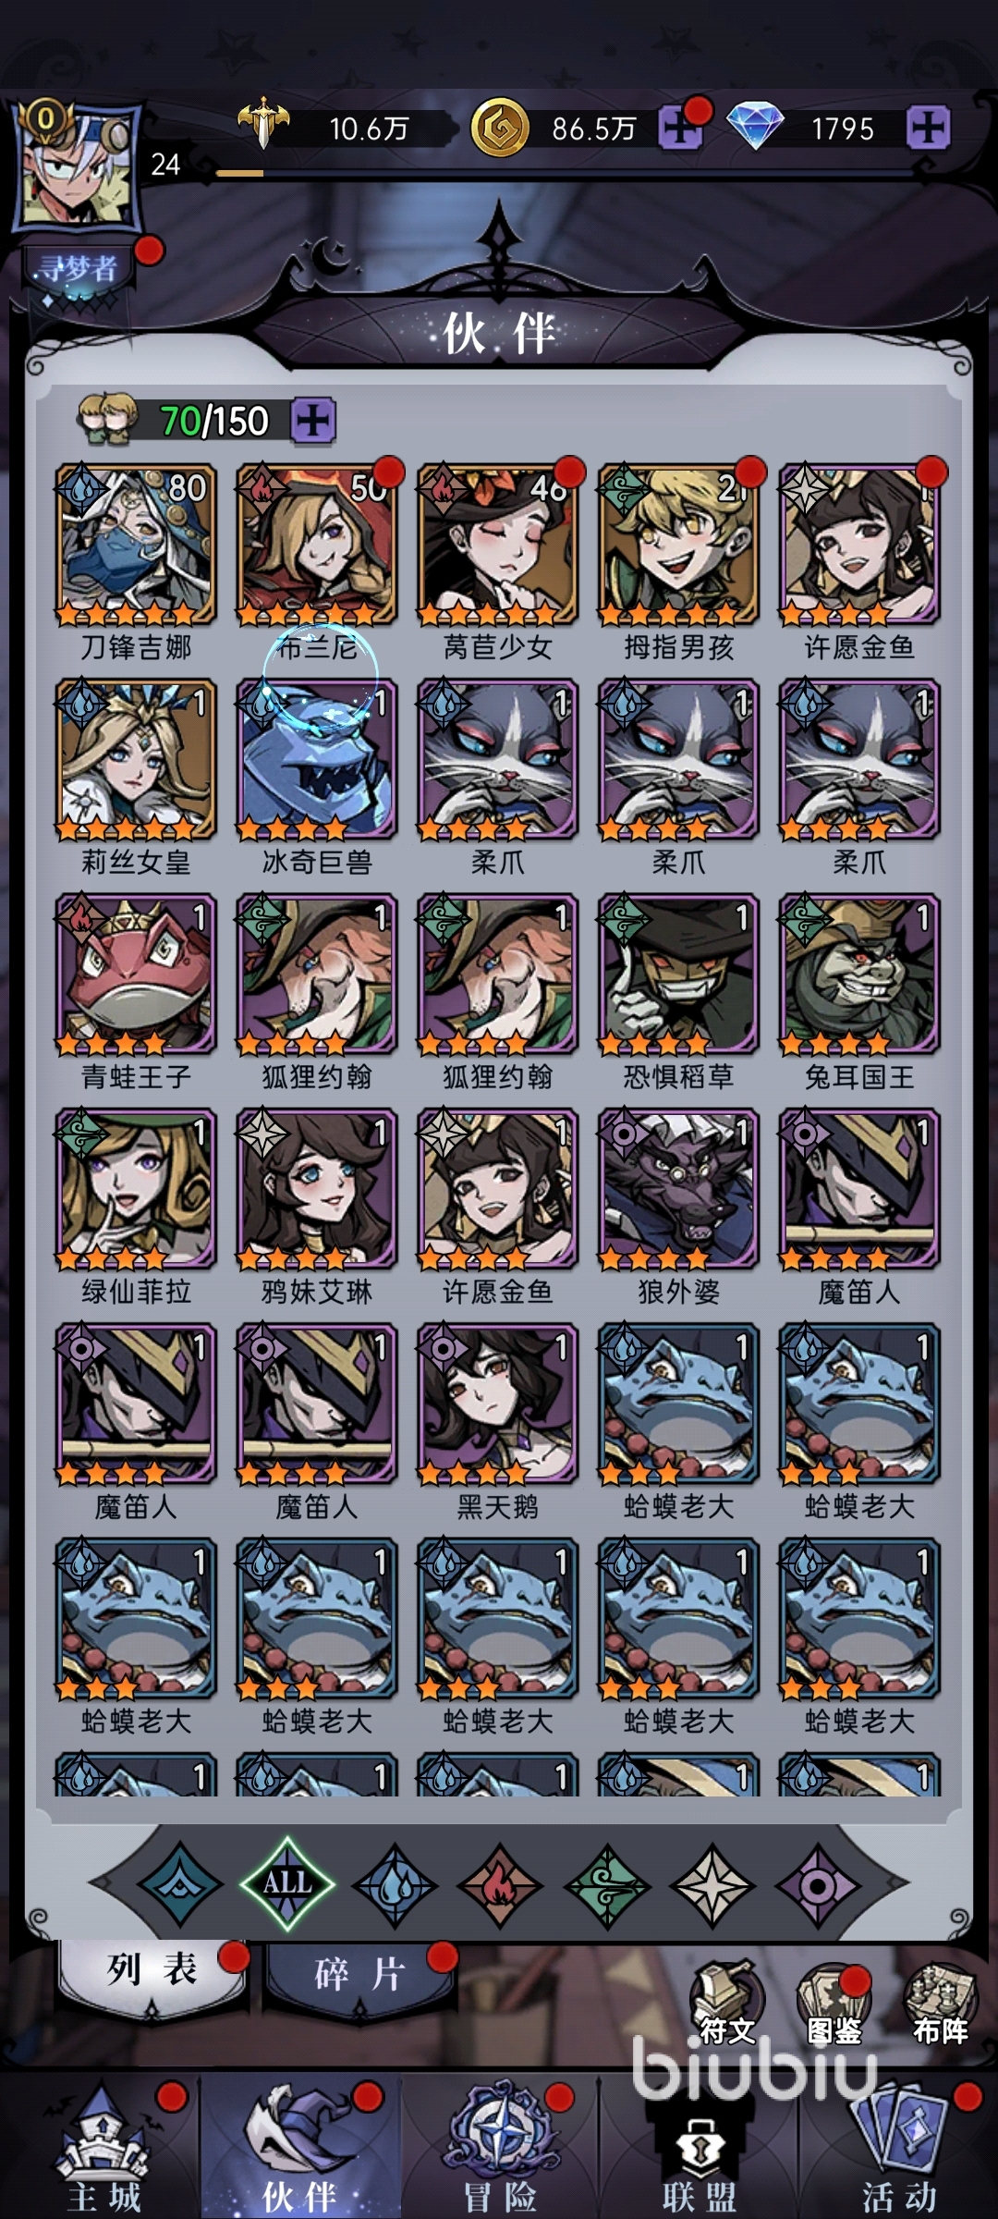This screenshot has width=998, height=2219.
Task: Add diamonds via plus button
Action: pos(928,128)
